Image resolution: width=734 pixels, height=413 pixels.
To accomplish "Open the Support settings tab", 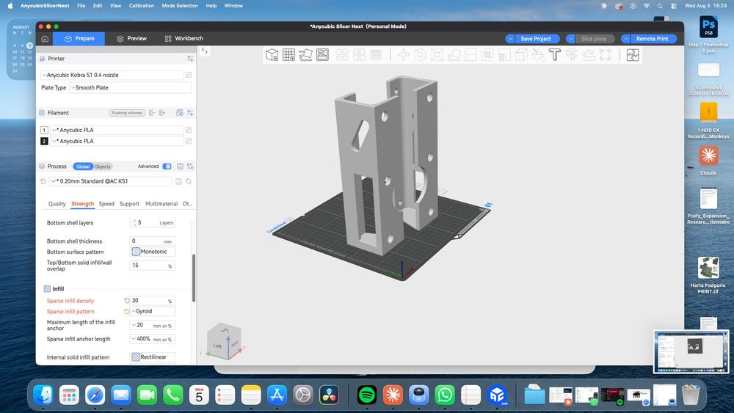I will [x=129, y=204].
